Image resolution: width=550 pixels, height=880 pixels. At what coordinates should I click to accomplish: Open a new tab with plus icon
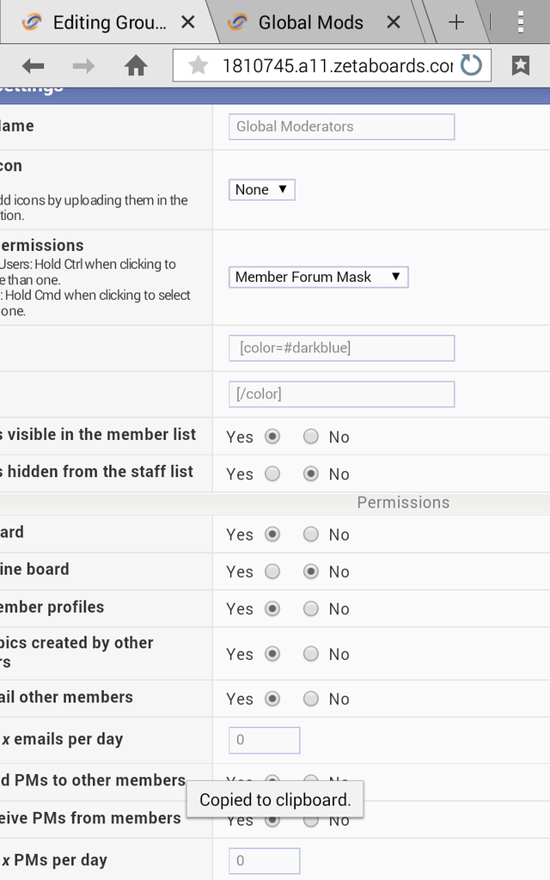456,22
